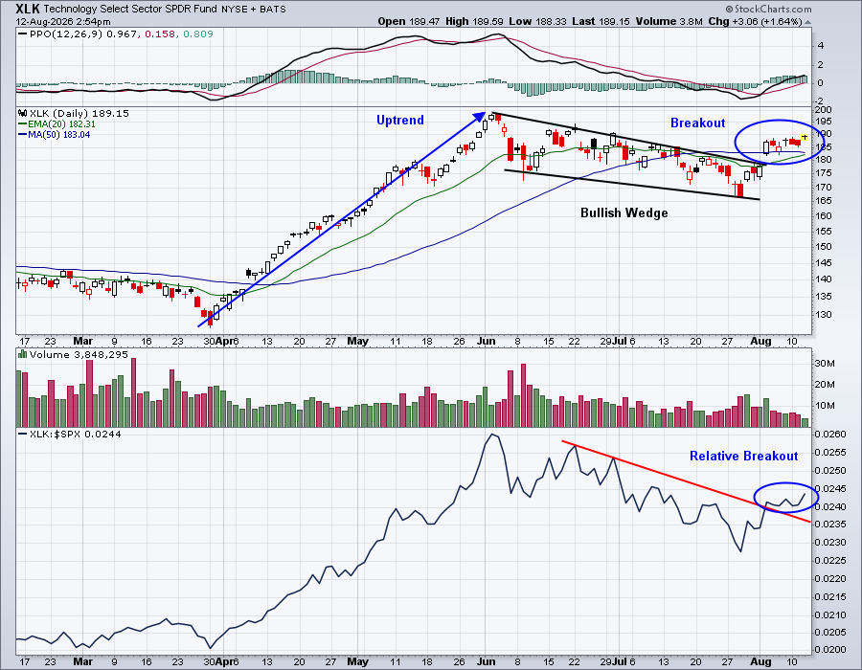Click the red trendline in relative strength panel
This screenshot has width=862, height=670.
686,481
